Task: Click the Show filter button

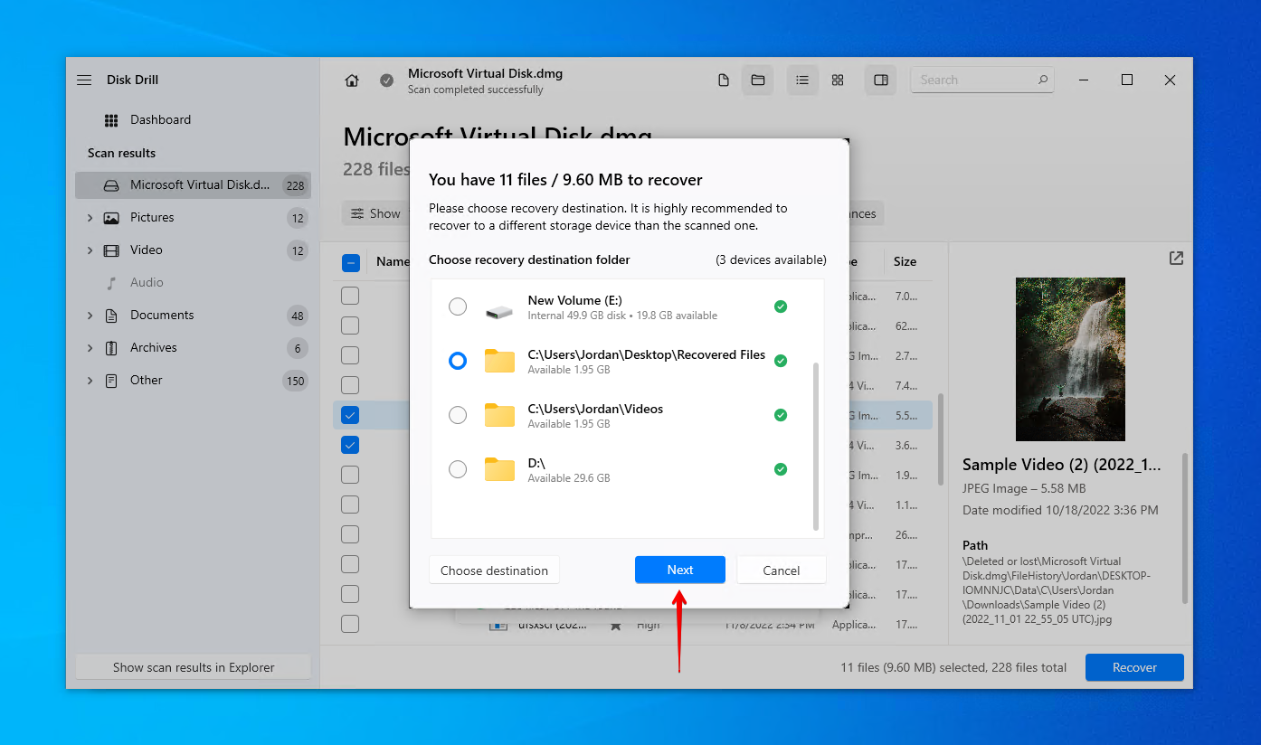Action: click(x=375, y=213)
